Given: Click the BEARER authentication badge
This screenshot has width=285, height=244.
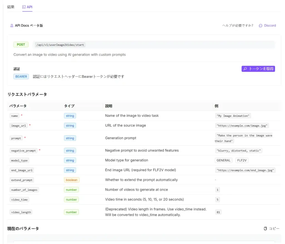Looking at the screenshot, I should coord(21,77).
